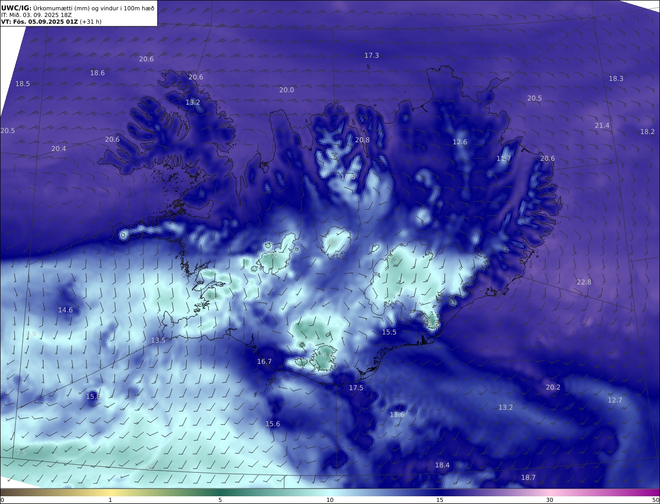660x504 pixels.
Task: Select the IT: Mið. 03. 09. 2025 18Z line
Action: [x=36, y=15]
